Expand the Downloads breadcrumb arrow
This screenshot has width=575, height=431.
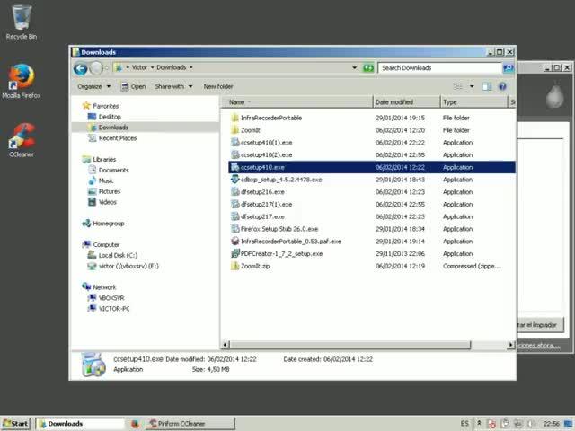(191, 67)
